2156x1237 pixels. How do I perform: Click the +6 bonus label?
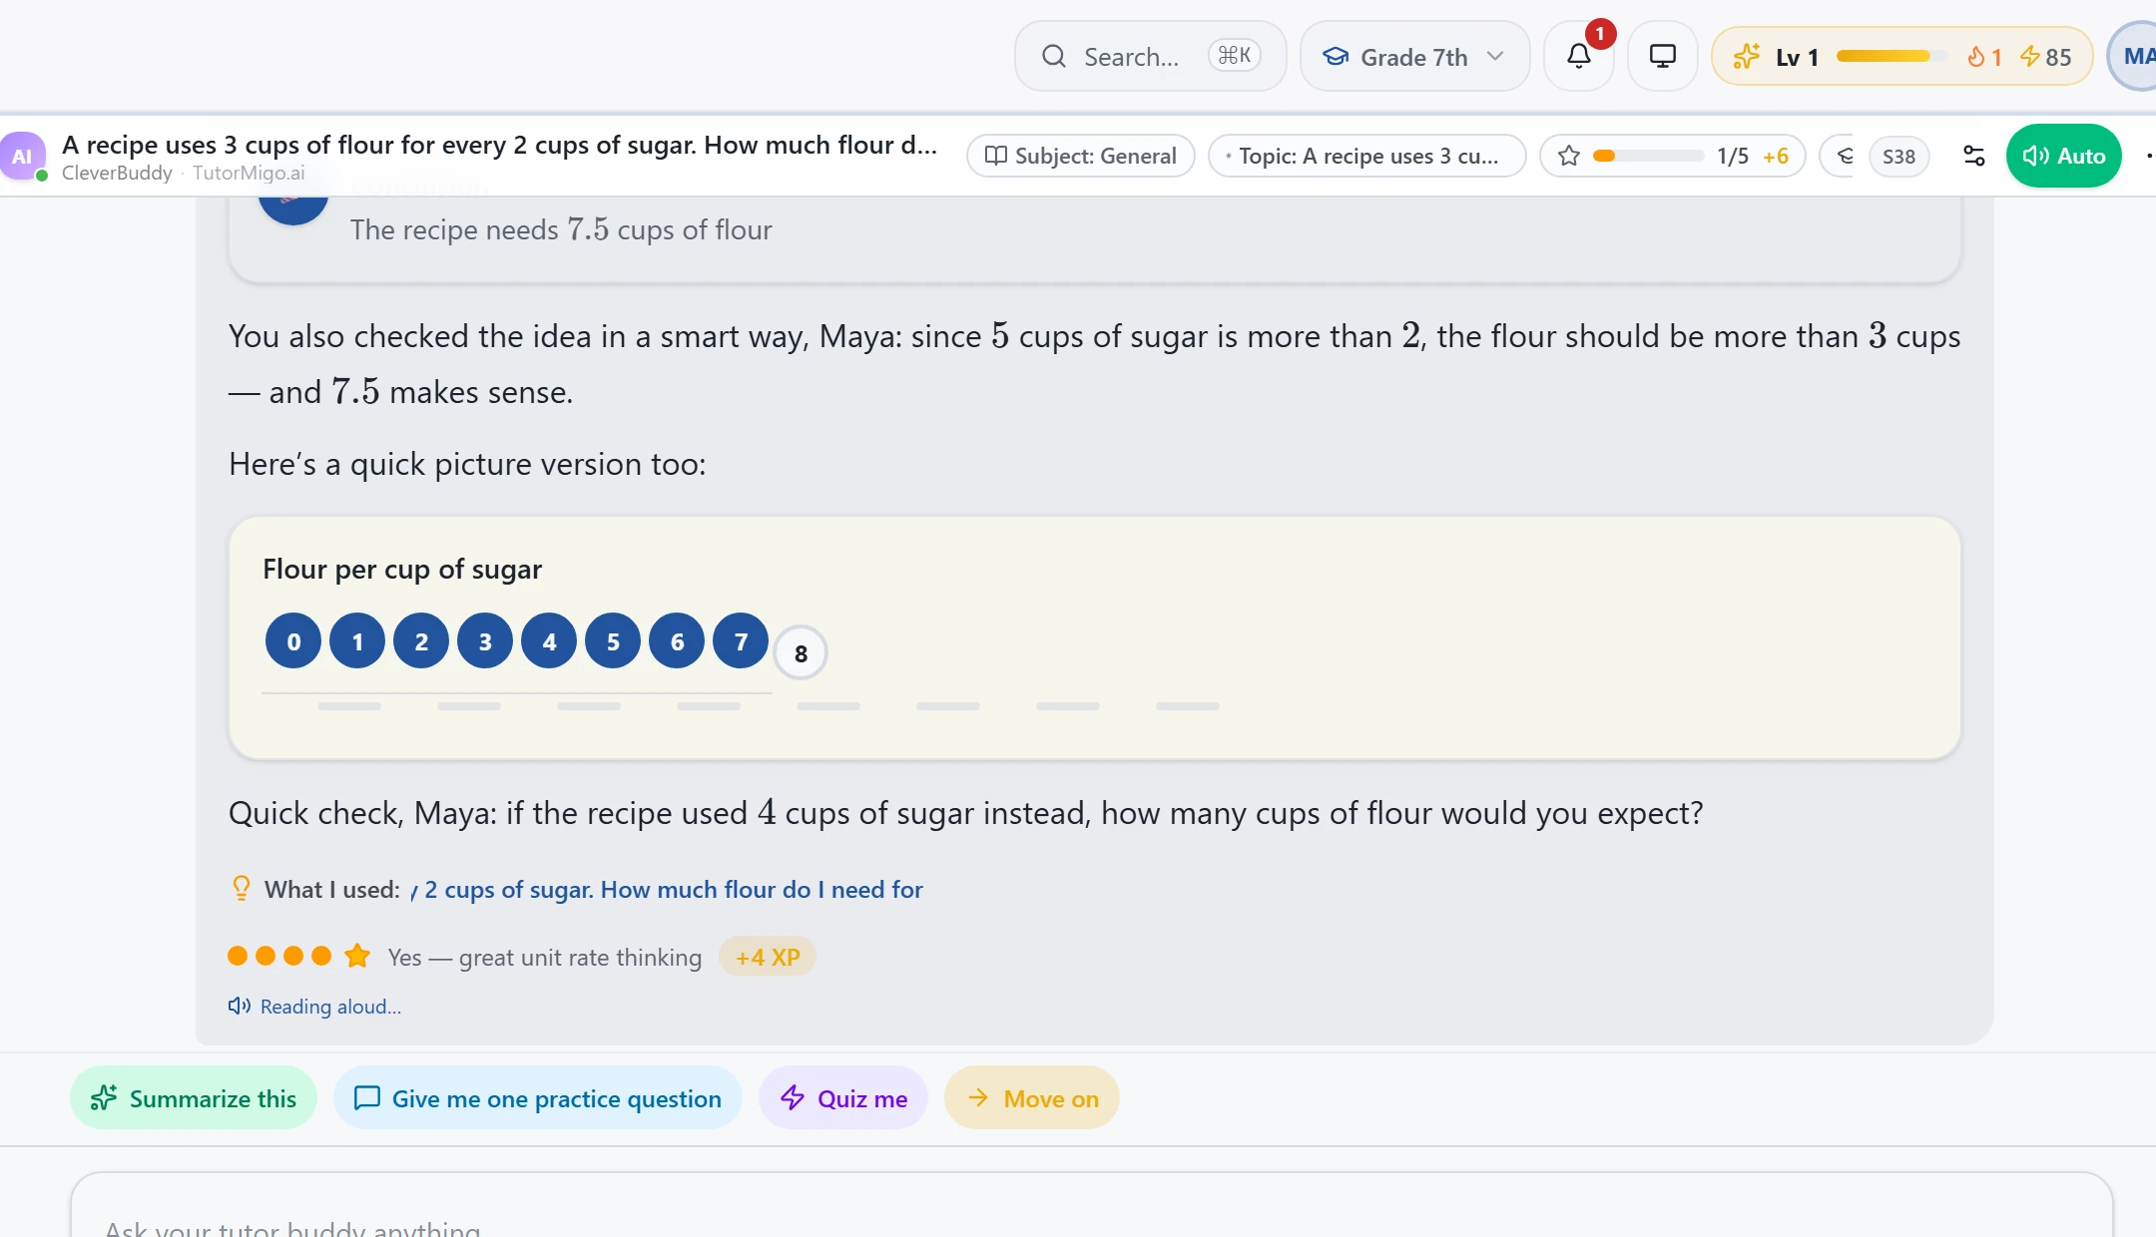point(1776,156)
